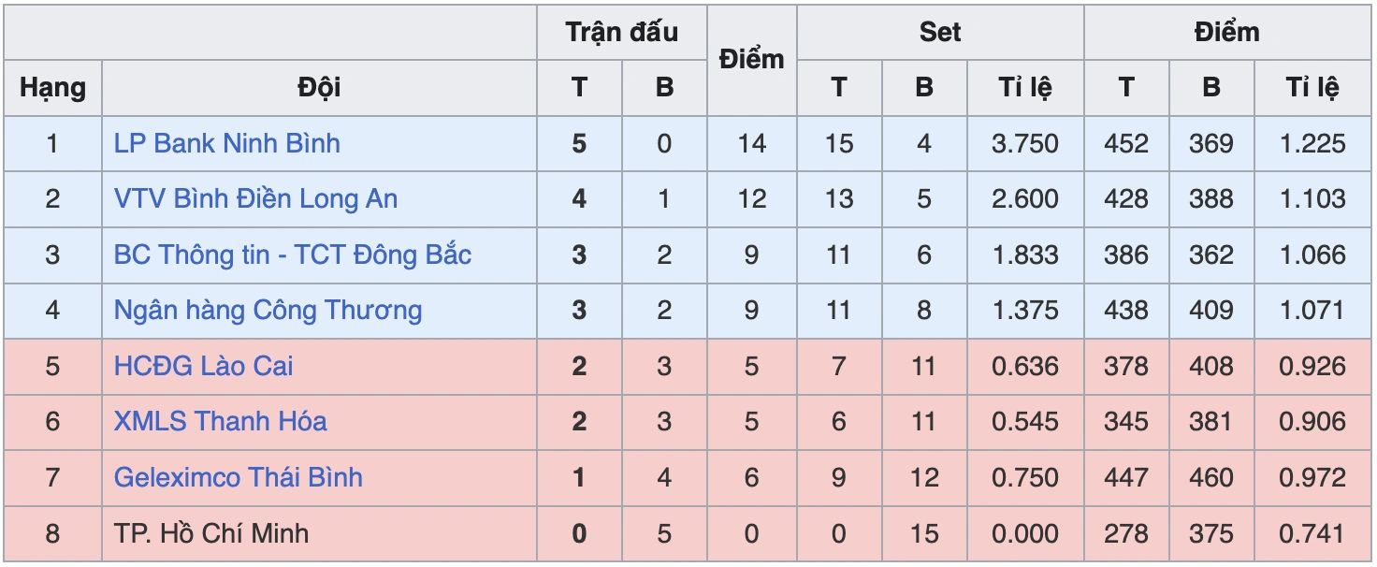
Task: Click the Hạng column header
Action: coord(52,88)
